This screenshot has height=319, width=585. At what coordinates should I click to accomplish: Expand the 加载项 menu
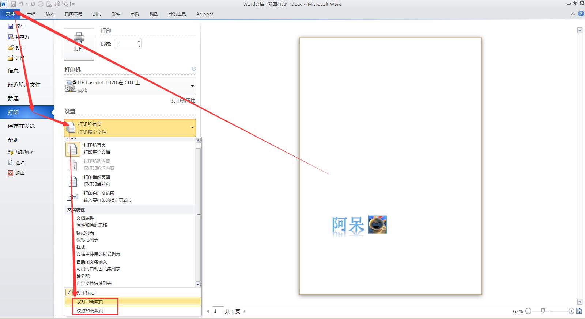20,152
